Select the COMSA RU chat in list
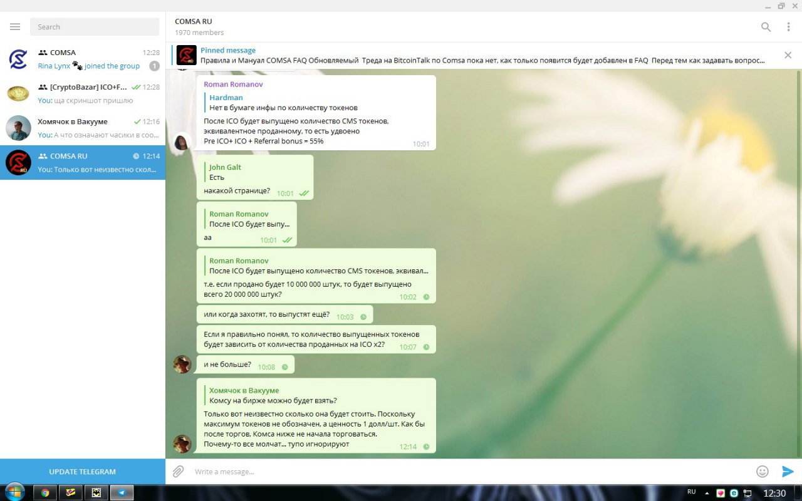 (83, 163)
